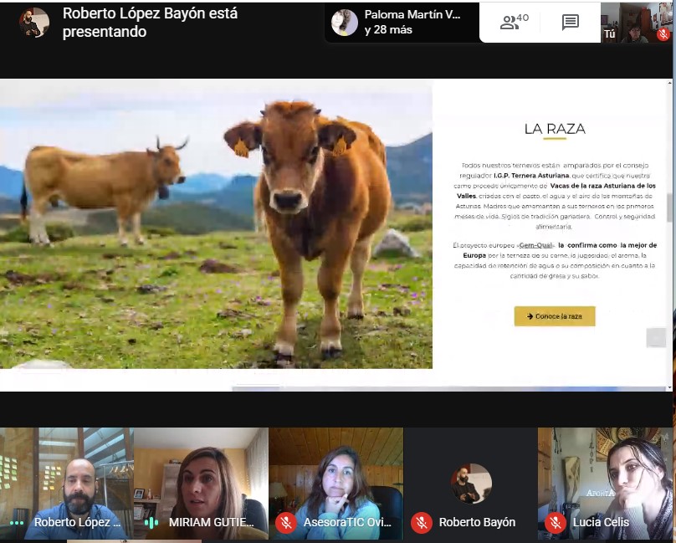Click three-dot indicator on Roberto López tile
The width and height of the screenshot is (676, 543).
pos(17,523)
